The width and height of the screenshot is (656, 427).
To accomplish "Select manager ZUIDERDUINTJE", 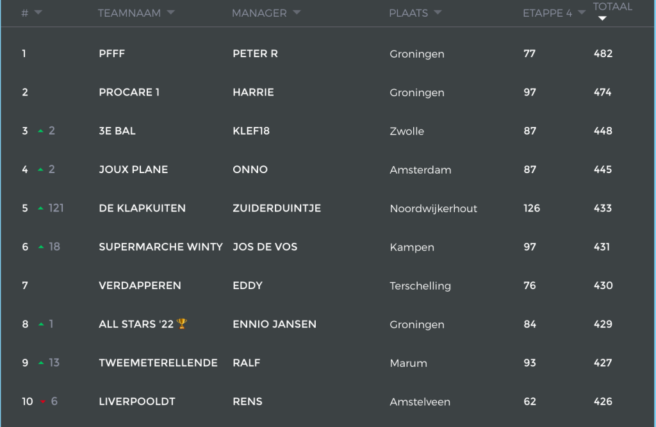I will click(277, 208).
